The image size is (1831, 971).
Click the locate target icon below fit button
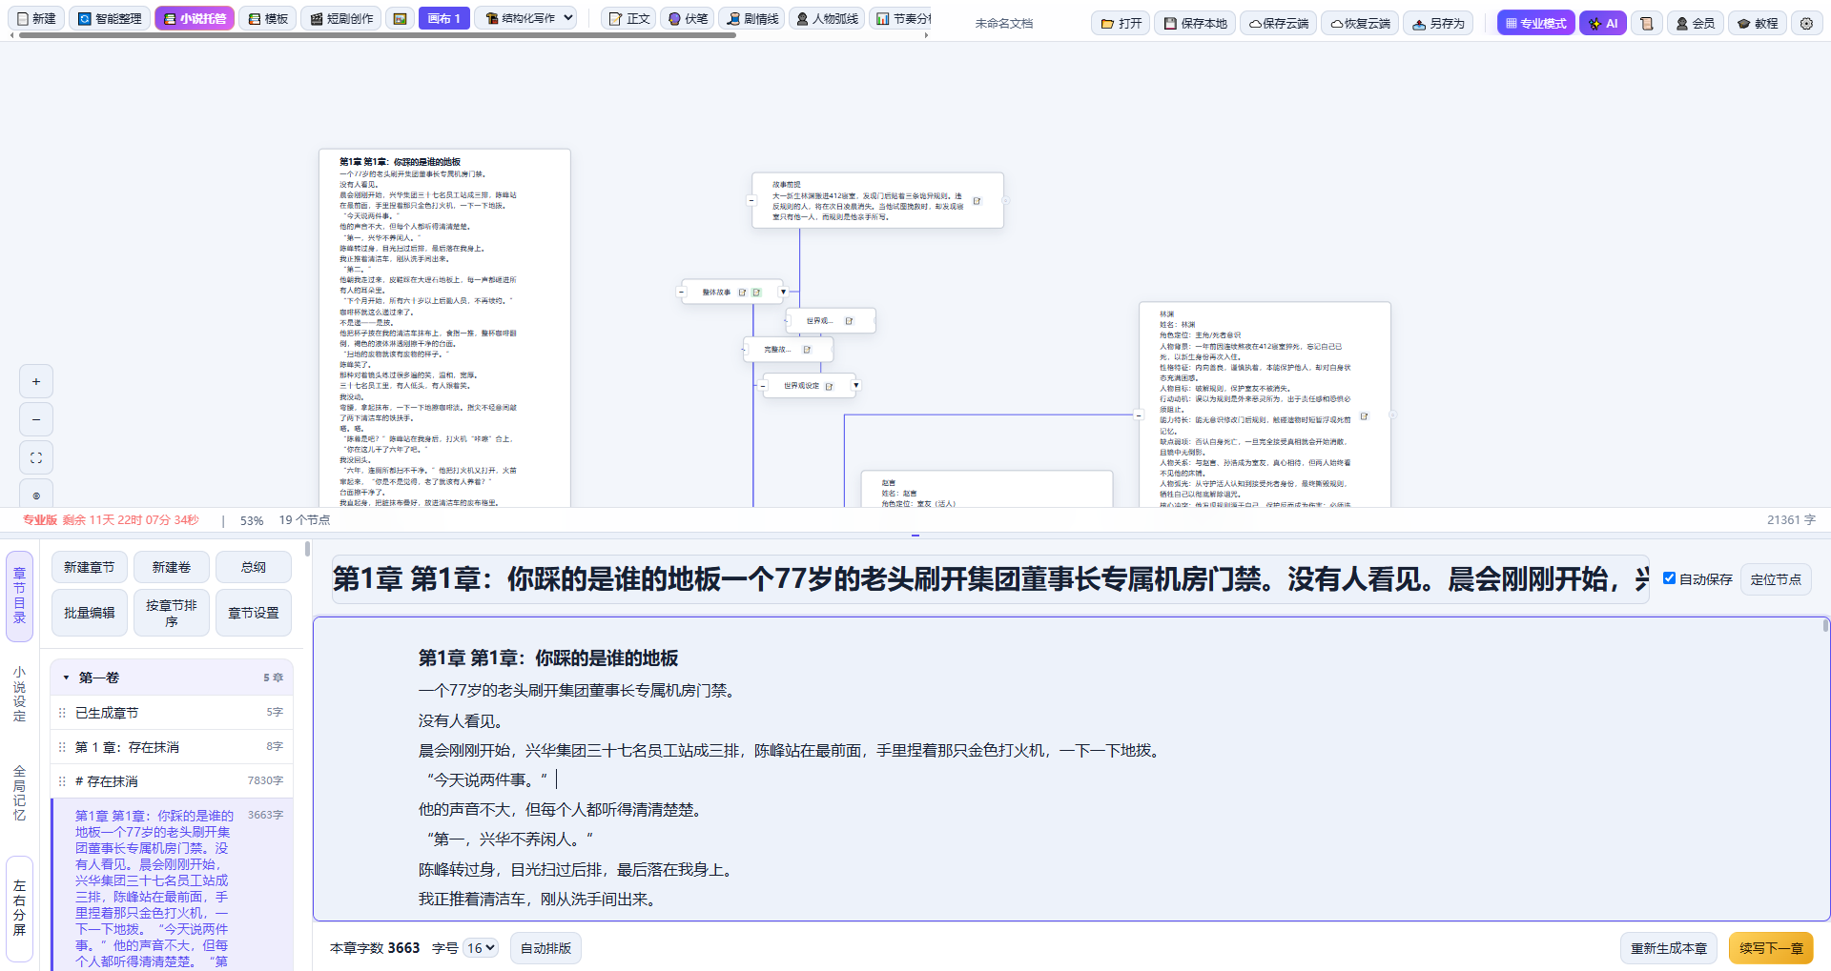click(x=36, y=495)
